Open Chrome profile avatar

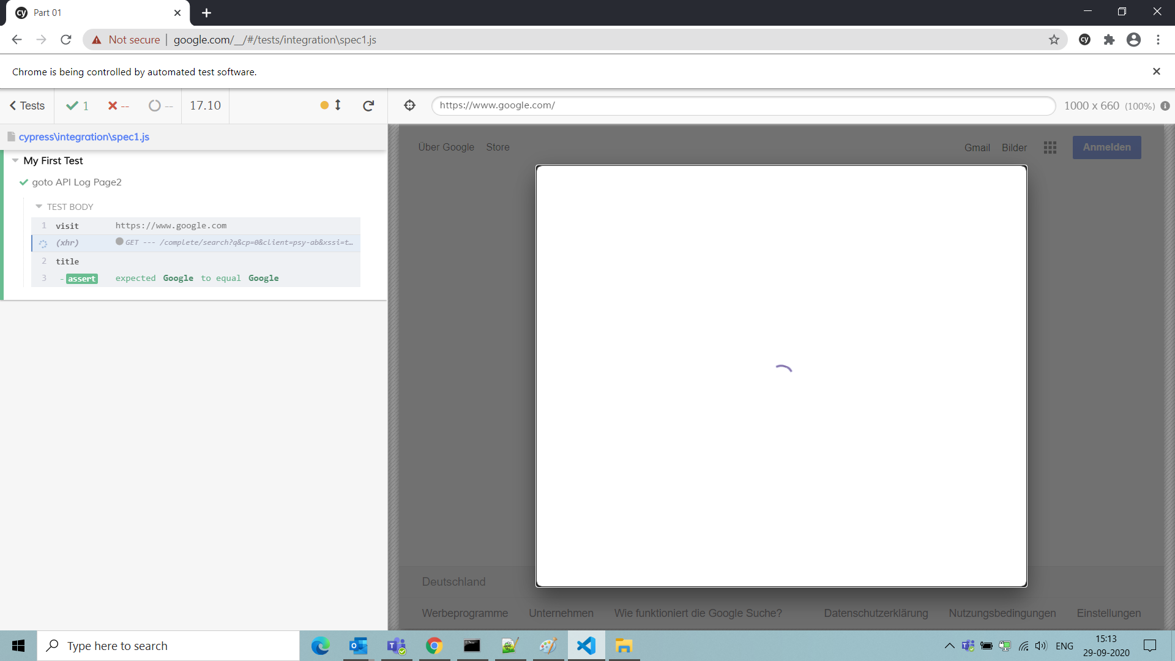click(1133, 40)
